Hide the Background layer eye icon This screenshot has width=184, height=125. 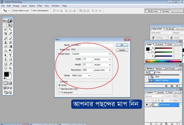click(x=147, y=105)
